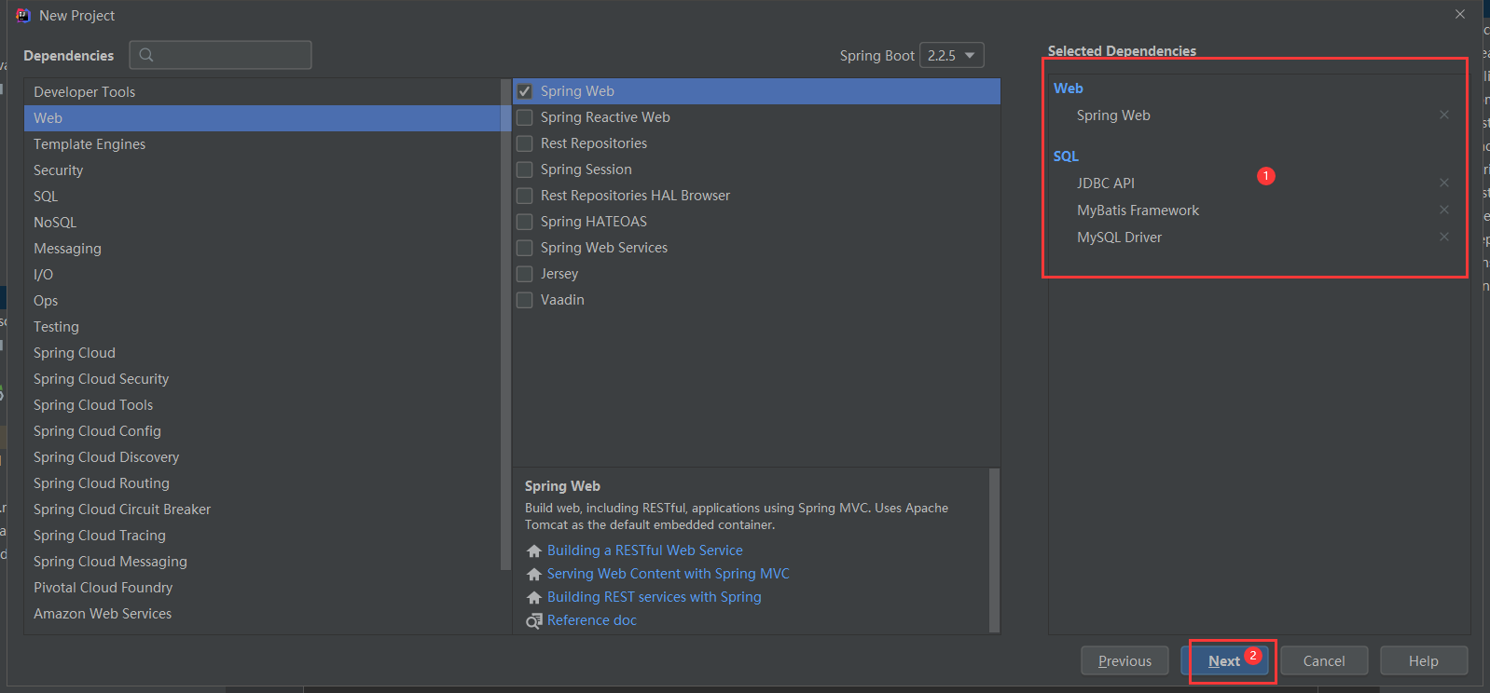The height and width of the screenshot is (693, 1490).
Task: Check the Vaadin checkbox
Action: tap(525, 300)
